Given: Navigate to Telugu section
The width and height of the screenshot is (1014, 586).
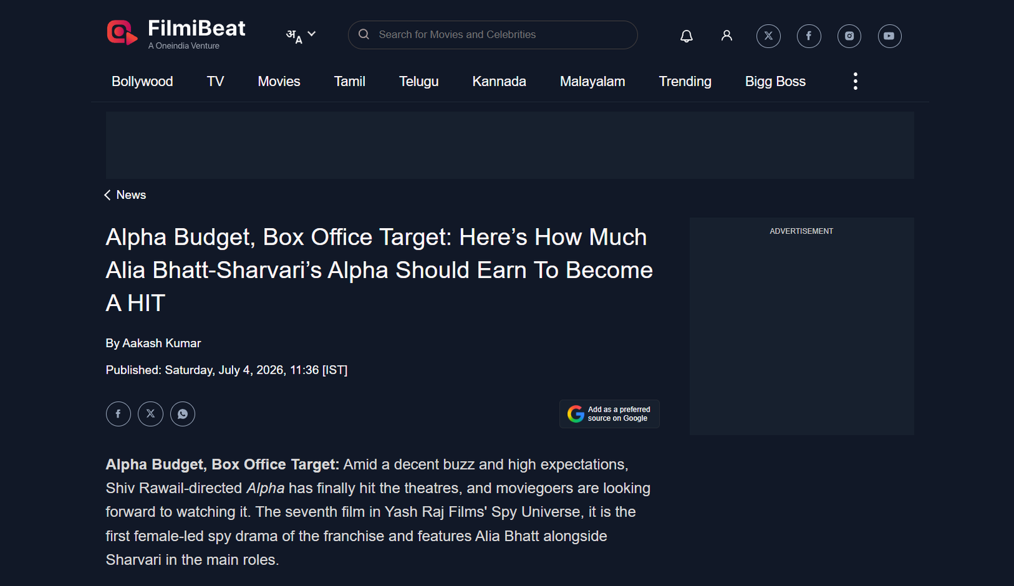Looking at the screenshot, I should tap(419, 81).
